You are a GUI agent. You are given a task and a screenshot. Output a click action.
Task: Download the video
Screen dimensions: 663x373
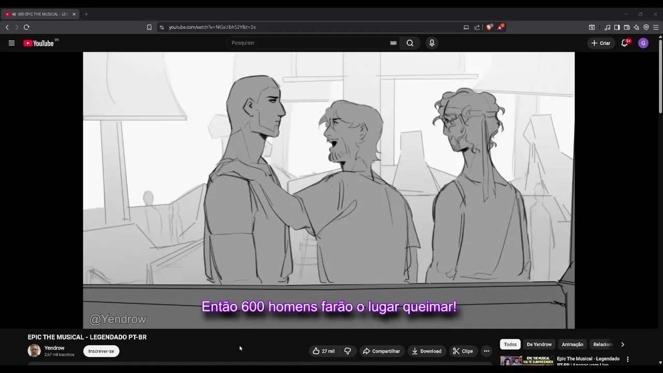tap(426, 351)
